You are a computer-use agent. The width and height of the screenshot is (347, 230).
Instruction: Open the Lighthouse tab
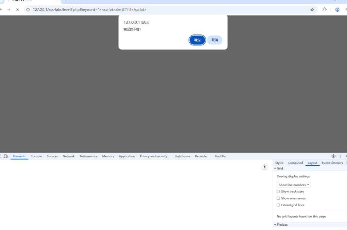pyautogui.click(x=182, y=156)
